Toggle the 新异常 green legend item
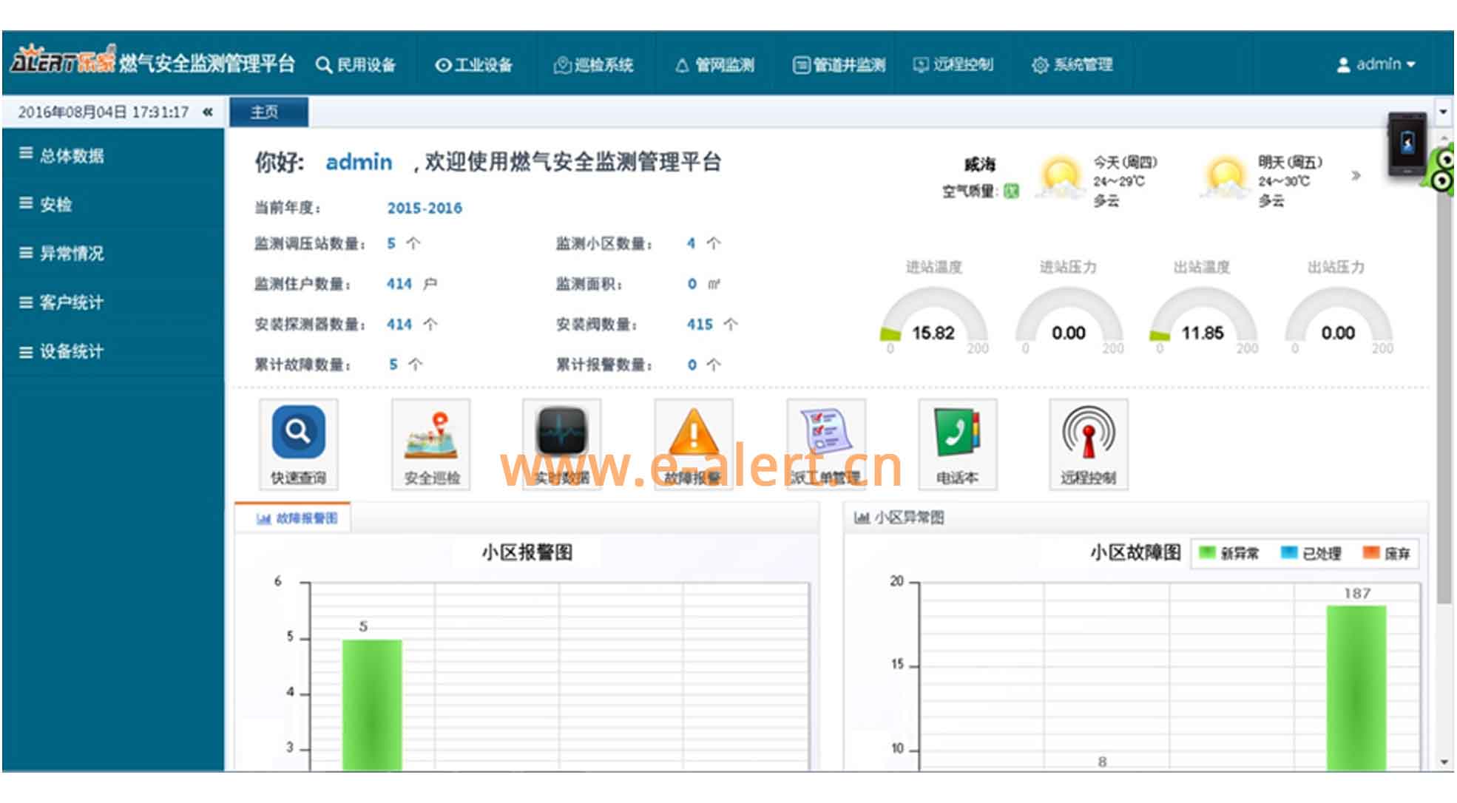 coord(1228,553)
